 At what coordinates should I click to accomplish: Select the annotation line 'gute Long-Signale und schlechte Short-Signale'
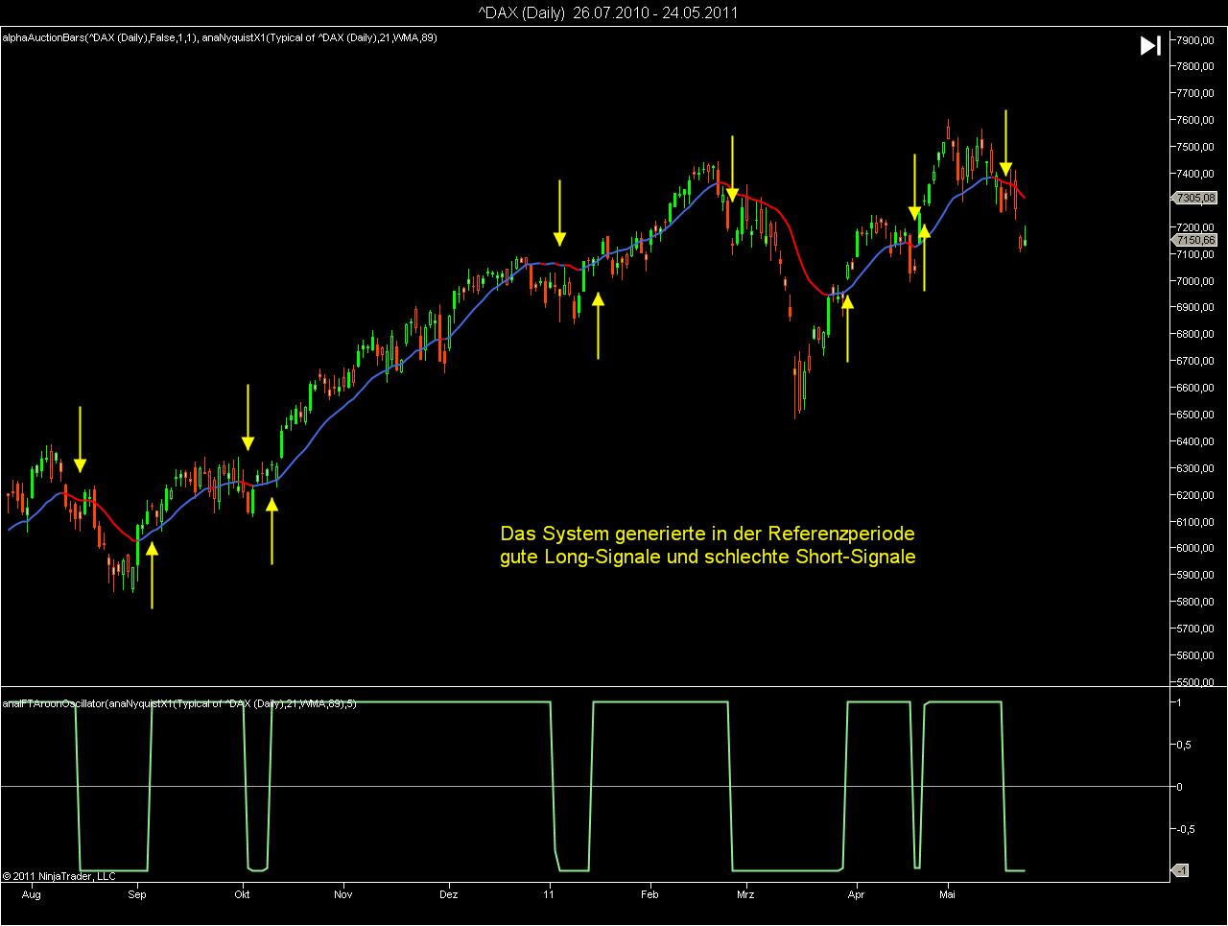(x=708, y=558)
